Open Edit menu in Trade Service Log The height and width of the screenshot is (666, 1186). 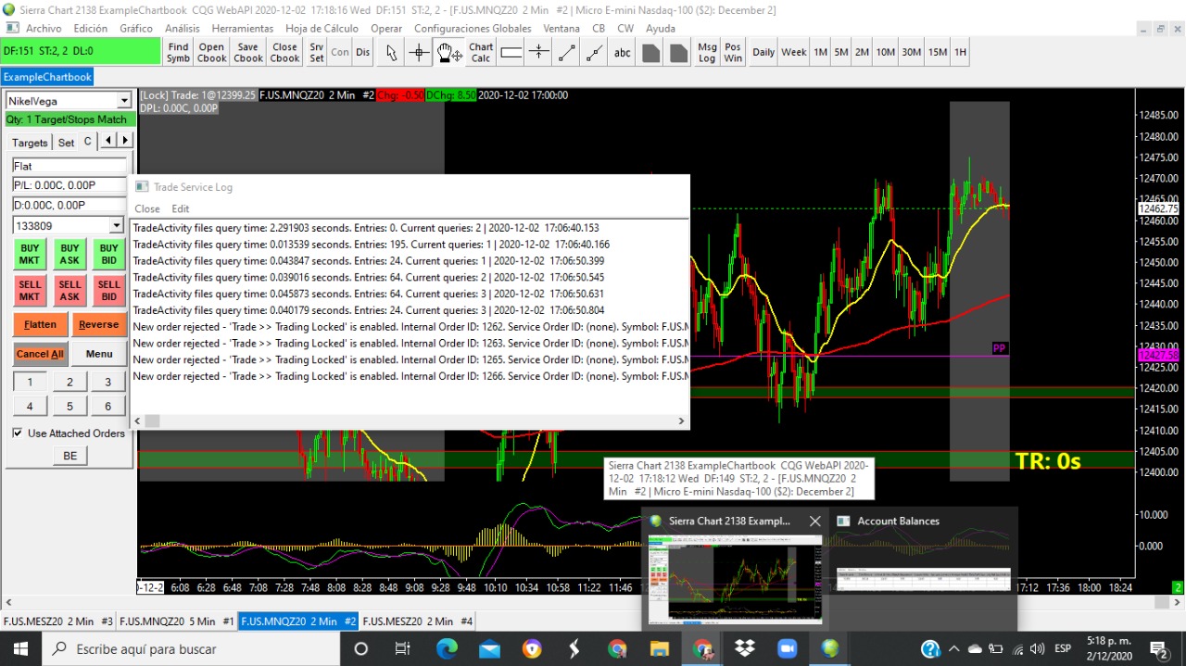(181, 208)
